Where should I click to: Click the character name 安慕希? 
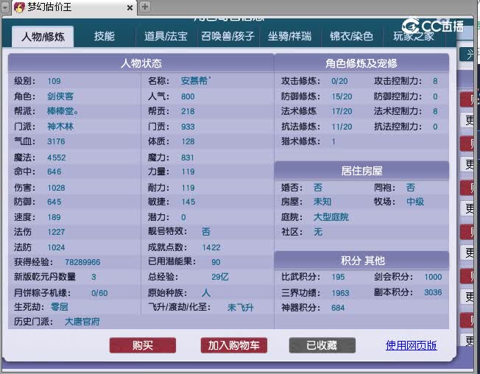195,81
